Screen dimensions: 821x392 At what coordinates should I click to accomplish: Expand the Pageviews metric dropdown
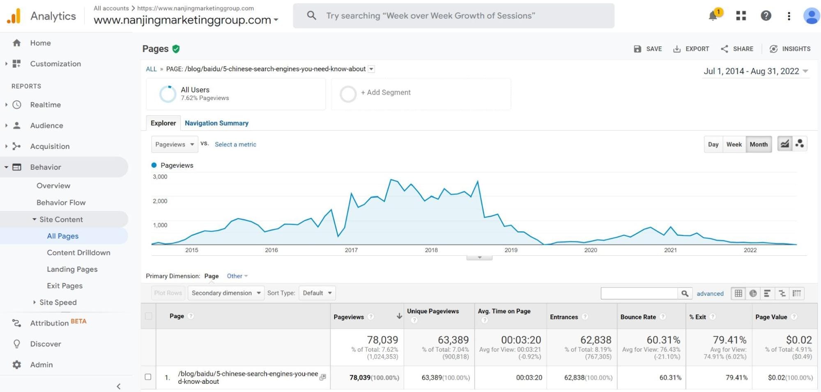point(174,144)
